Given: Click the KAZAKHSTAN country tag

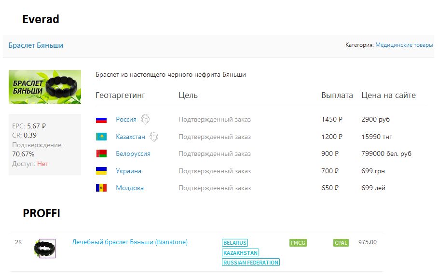Looking at the screenshot, I should click(x=241, y=252).
